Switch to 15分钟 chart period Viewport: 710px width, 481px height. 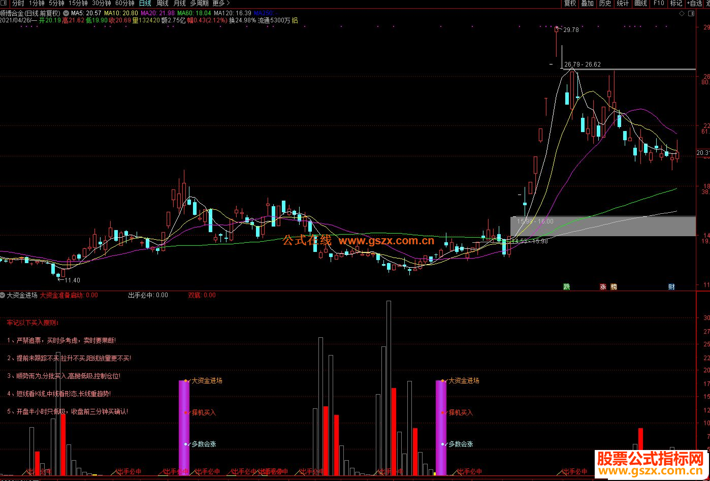[x=78, y=3]
